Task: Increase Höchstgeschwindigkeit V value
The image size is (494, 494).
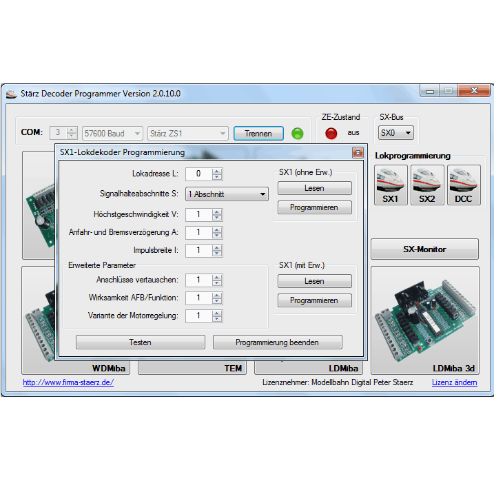Action: [x=217, y=212]
